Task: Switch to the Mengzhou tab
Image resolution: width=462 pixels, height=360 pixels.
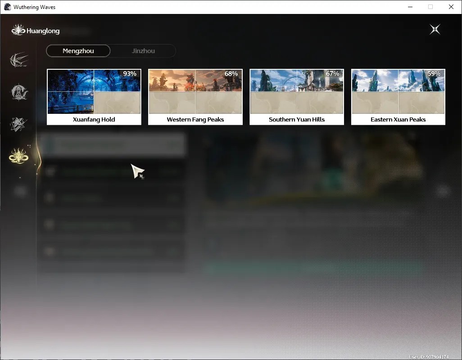Action: click(78, 51)
